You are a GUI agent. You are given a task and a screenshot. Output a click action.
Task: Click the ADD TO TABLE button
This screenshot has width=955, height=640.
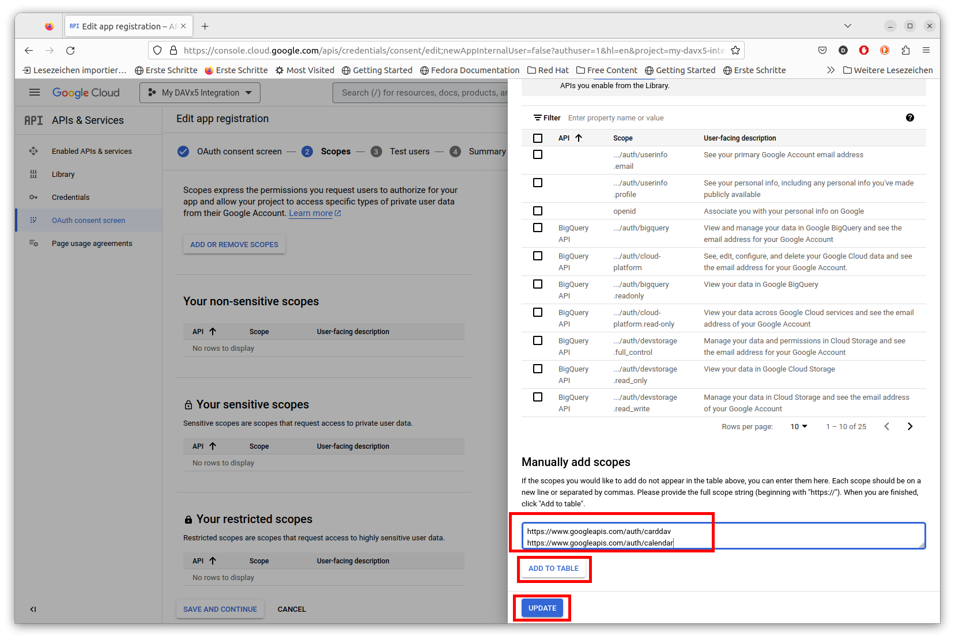tap(553, 569)
